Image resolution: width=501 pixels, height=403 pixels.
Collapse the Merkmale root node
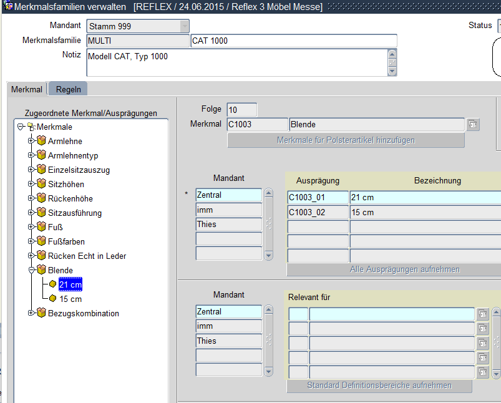[21, 127]
